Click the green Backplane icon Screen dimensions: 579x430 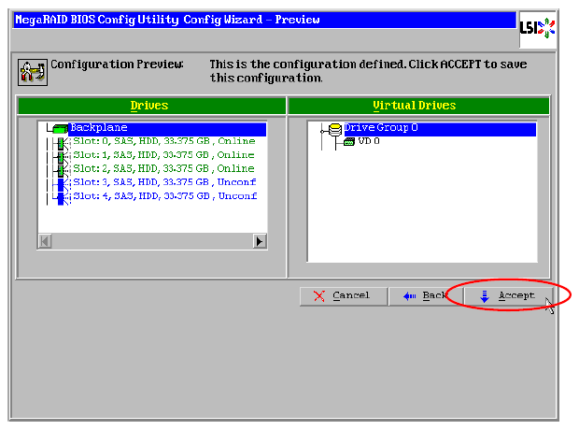(x=60, y=128)
